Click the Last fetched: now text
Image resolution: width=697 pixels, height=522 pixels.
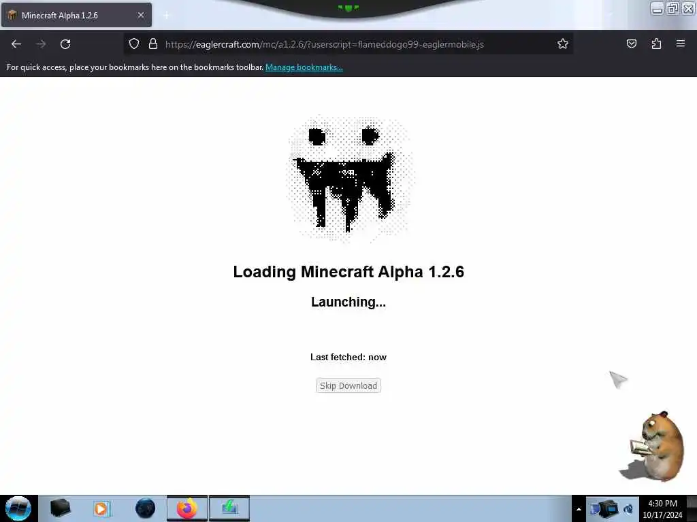pos(348,358)
